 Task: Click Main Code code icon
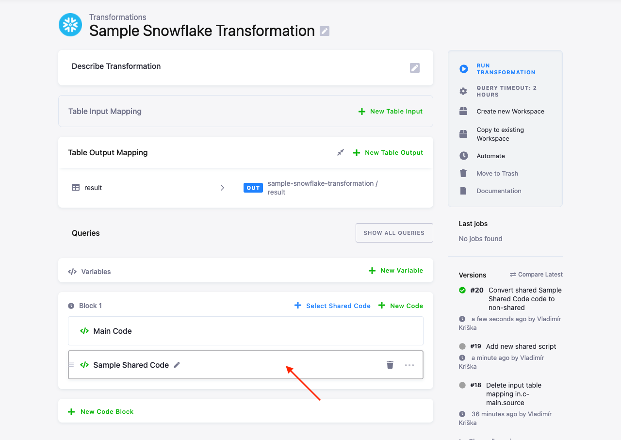pos(84,331)
